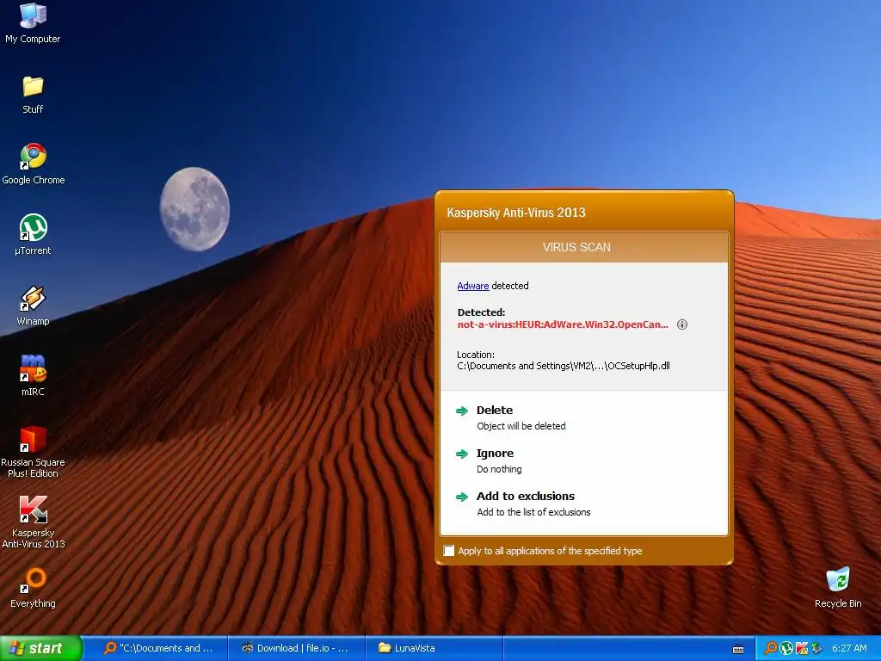Switch to the LunaVista folder taskbar window

coord(434,648)
